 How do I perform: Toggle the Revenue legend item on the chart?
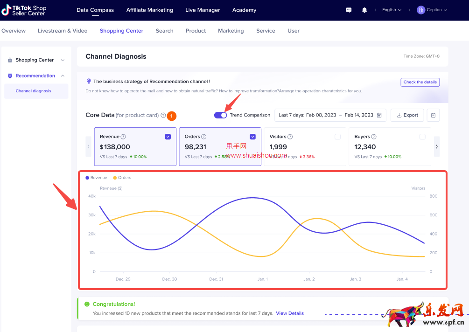(96, 178)
